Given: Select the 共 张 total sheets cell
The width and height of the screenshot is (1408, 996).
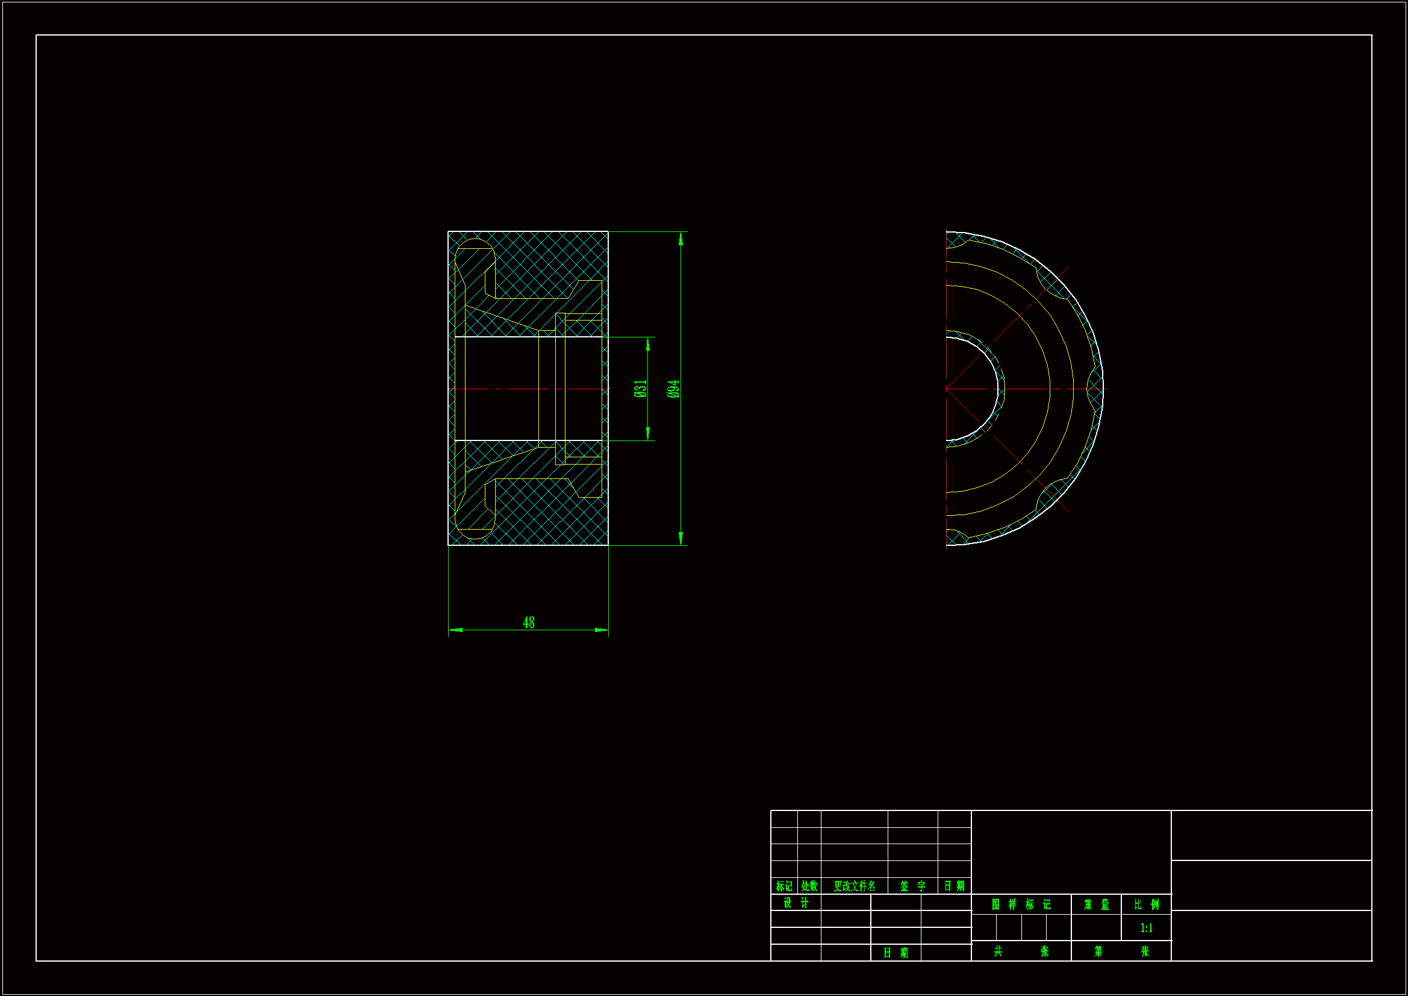Looking at the screenshot, I should click(x=1020, y=951).
